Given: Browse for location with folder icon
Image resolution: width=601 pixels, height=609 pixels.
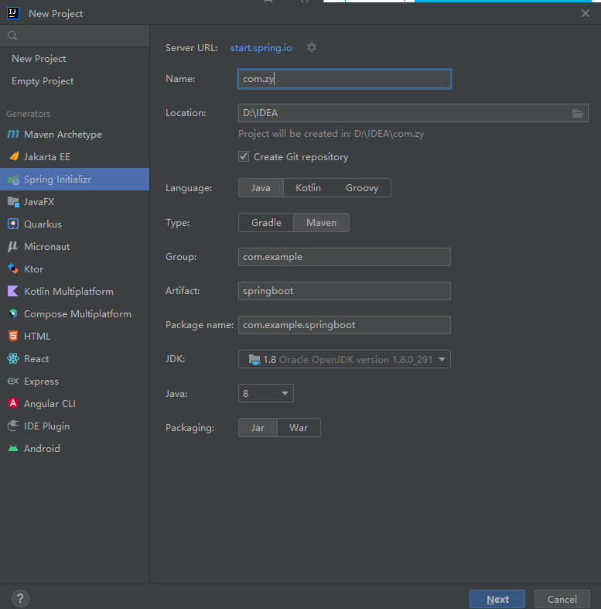Looking at the screenshot, I should click(578, 113).
